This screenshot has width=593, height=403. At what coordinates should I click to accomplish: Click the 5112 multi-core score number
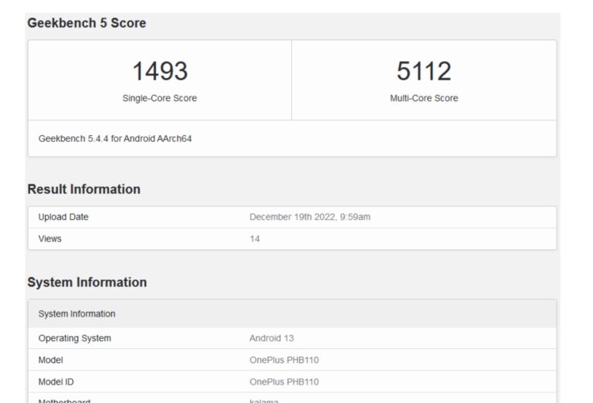pyautogui.click(x=423, y=72)
